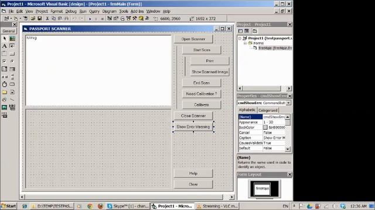Viewport: 375px width, 210px height.
Task: Click the End Scan button
Action: pos(202,83)
